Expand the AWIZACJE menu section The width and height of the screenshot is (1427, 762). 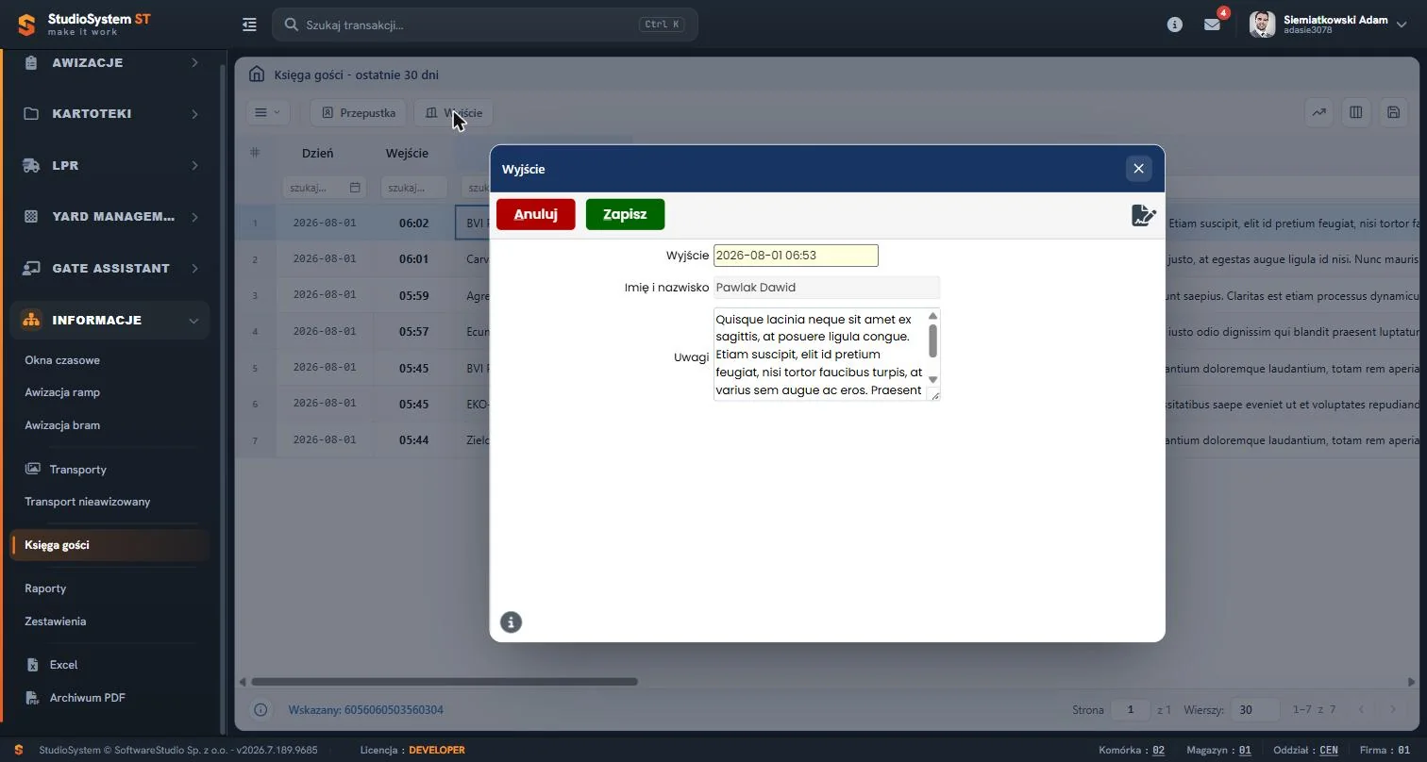[109, 62]
